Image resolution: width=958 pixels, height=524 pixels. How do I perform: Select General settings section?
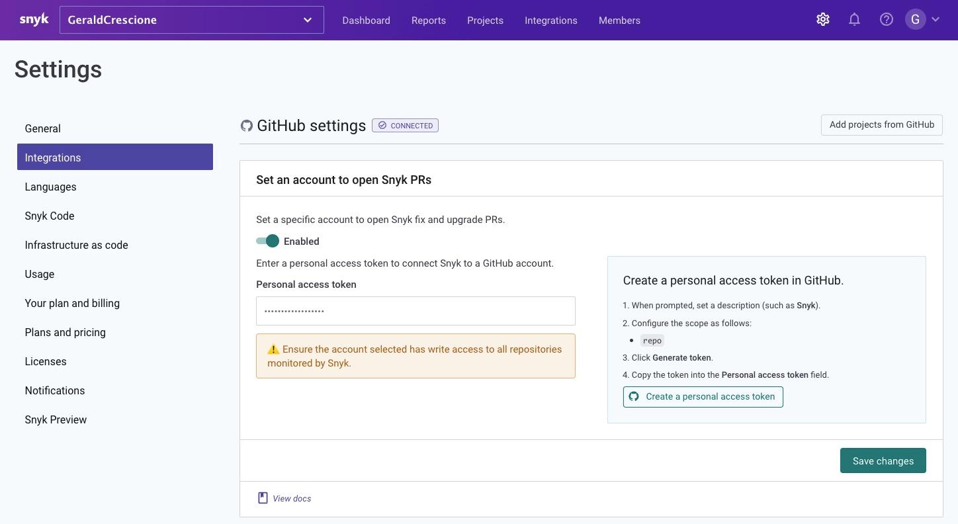coord(115,128)
